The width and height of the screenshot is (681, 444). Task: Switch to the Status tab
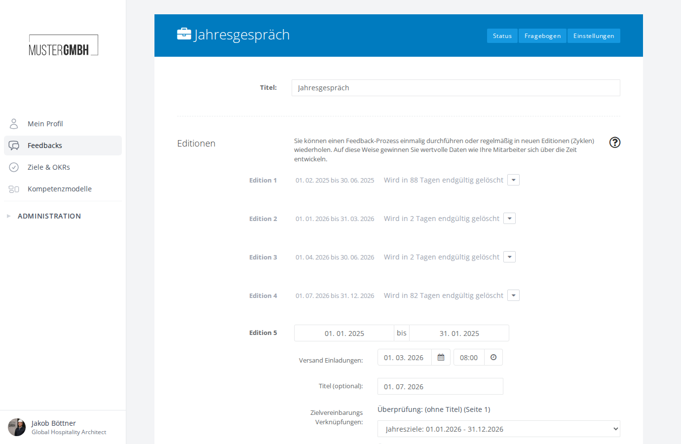502,36
